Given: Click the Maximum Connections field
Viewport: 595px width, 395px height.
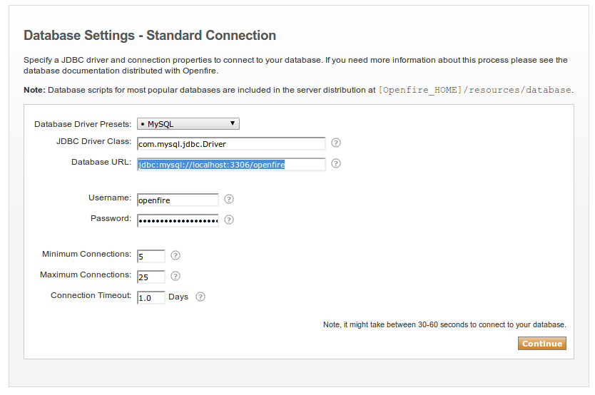Looking at the screenshot, I should point(151,277).
